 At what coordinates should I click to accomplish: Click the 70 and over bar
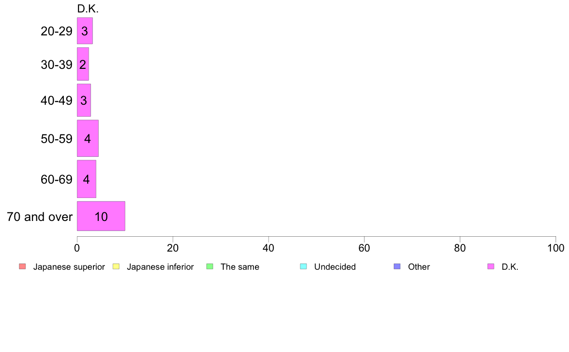click(x=101, y=216)
